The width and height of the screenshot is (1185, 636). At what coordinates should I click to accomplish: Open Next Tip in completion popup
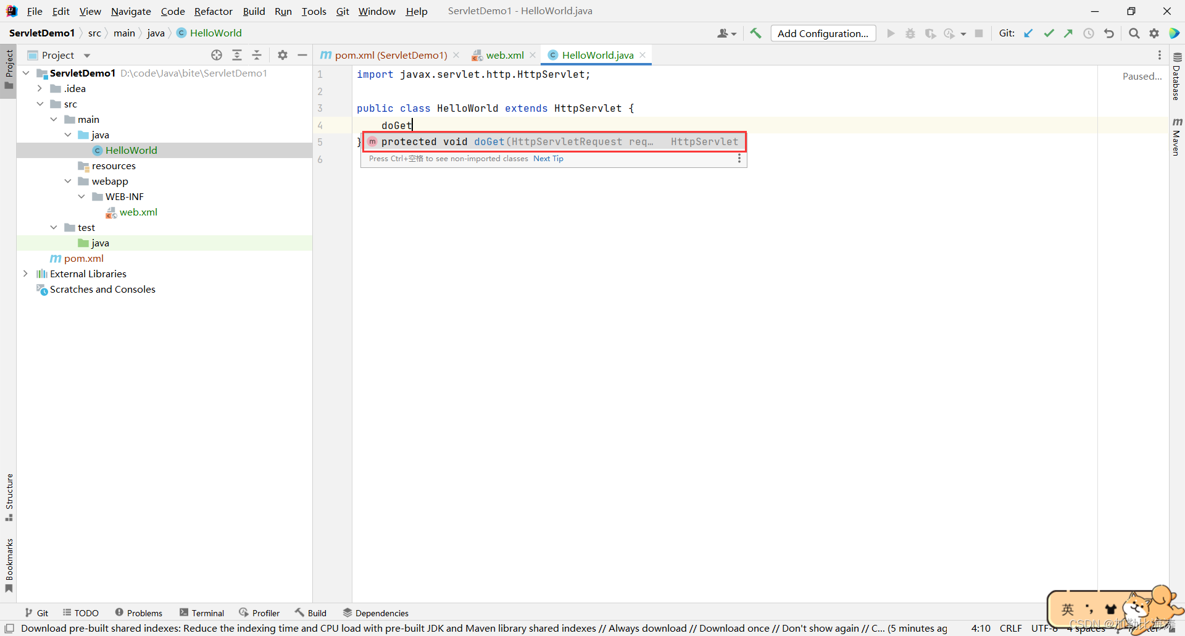(548, 159)
